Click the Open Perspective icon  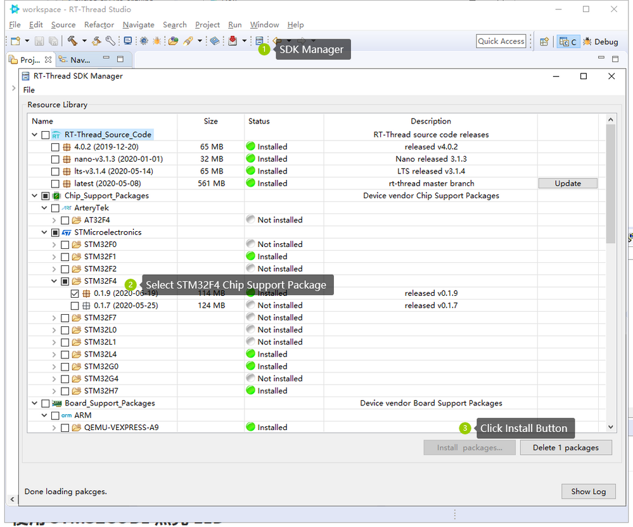point(544,42)
